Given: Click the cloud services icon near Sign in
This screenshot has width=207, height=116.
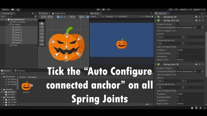Looking at the screenshot, I should [13, 9].
